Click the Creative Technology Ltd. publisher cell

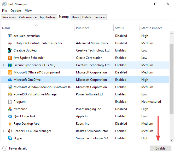click(93, 50)
